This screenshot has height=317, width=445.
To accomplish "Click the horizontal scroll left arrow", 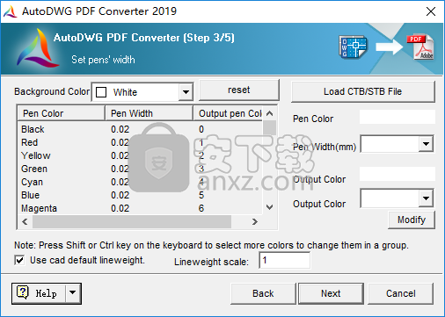I will pyautogui.click(x=26, y=222).
